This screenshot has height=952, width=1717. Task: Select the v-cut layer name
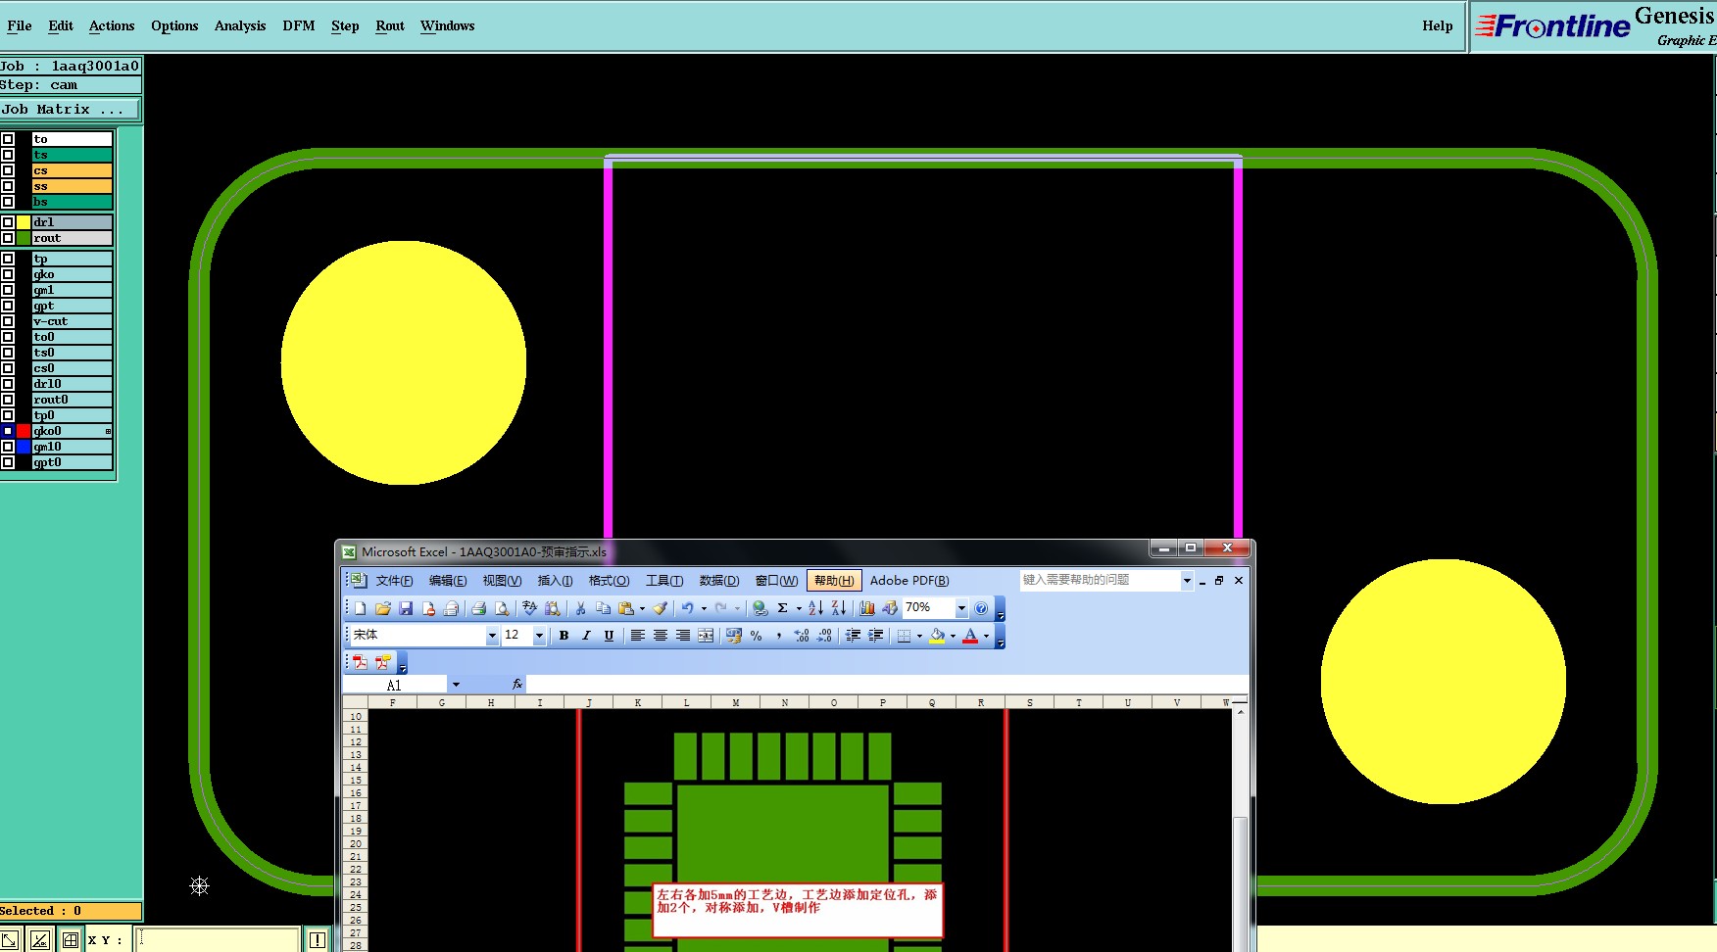[73, 321]
